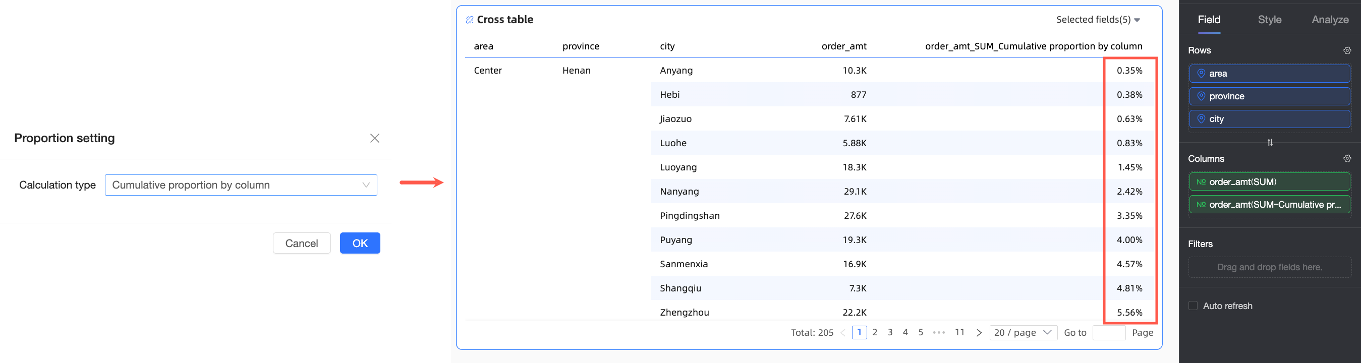1361x363 pixels.
Task: Switch to the Analyze tab
Action: (x=1329, y=20)
